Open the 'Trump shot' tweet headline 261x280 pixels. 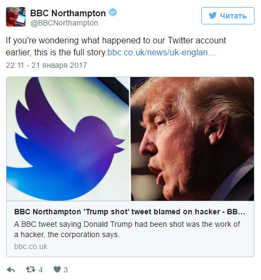pos(130,212)
